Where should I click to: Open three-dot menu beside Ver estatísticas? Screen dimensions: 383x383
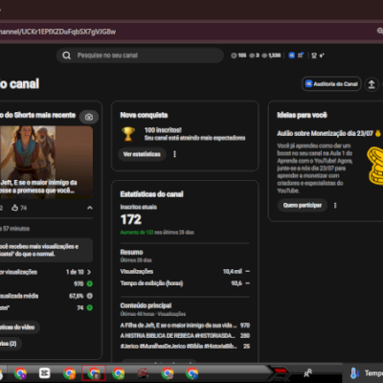[x=174, y=154]
